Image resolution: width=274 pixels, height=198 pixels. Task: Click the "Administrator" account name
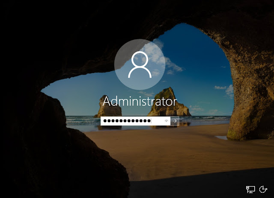[x=140, y=101]
